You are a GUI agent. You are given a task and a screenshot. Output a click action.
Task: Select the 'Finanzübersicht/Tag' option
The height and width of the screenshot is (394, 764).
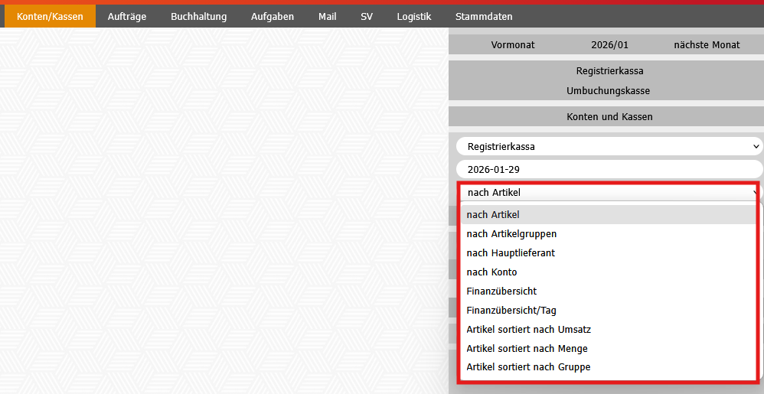pyautogui.click(x=511, y=311)
